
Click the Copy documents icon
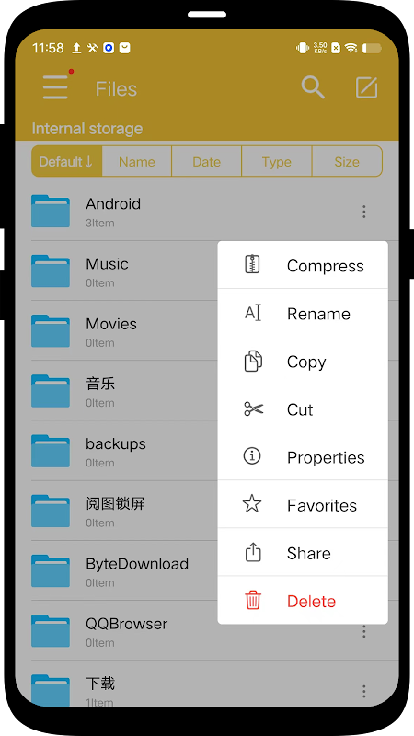coord(253,361)
